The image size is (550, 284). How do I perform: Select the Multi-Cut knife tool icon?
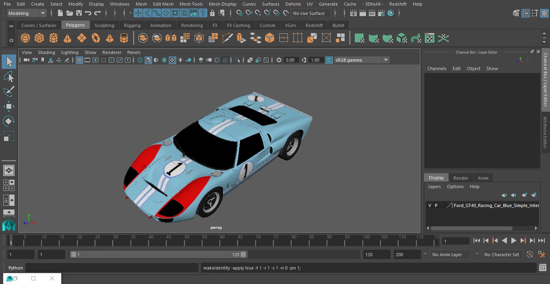tap(227, 38)
